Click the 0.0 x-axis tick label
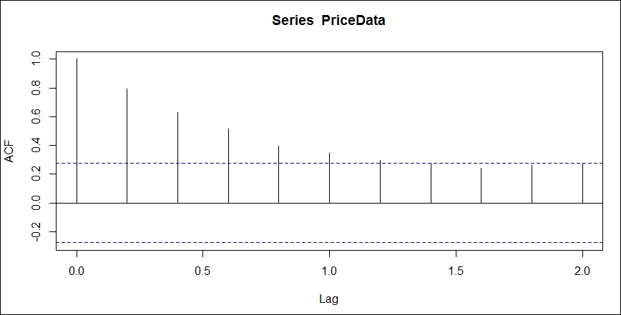621x315 pixels. pos(77,271)
